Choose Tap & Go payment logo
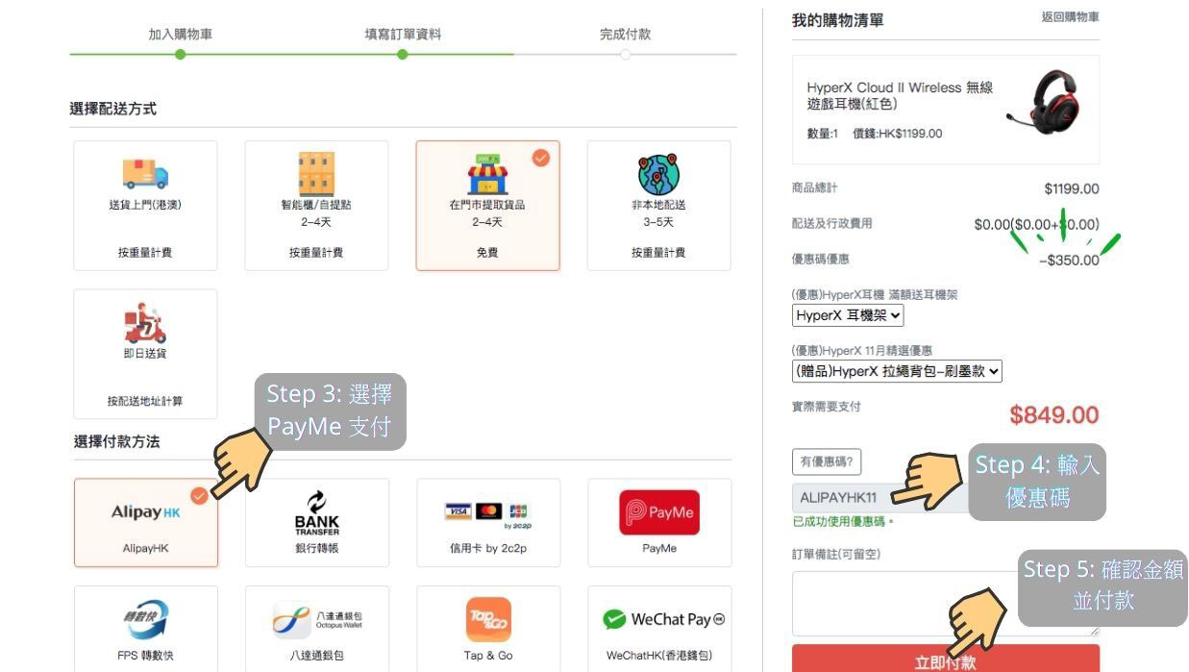This screenshot has height=672, width=1189. 488,620
